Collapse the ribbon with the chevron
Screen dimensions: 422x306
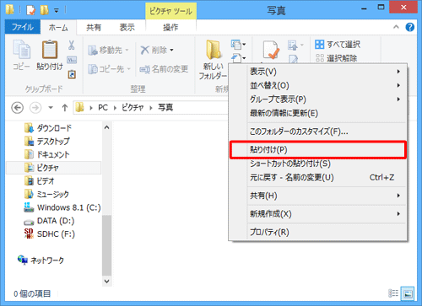(x=396, y=27)
